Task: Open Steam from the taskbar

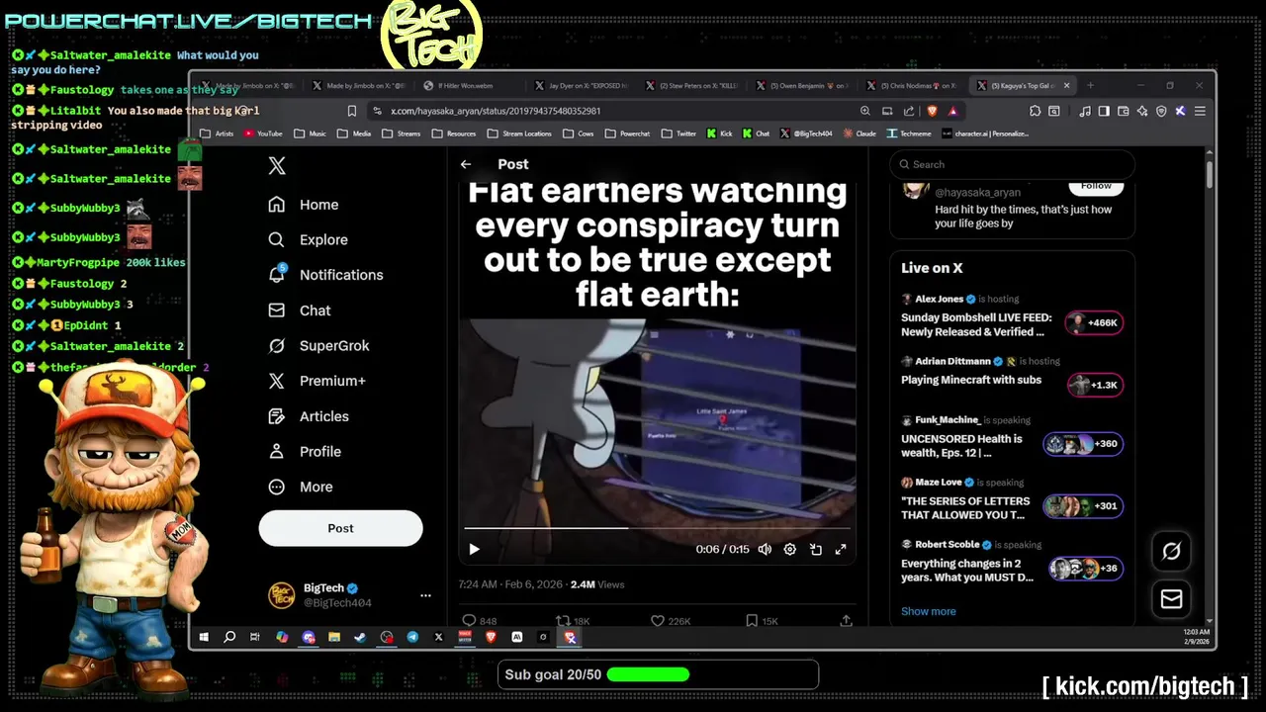Action: 360,638
